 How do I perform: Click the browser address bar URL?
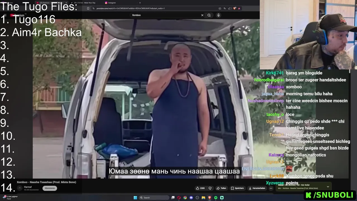(x=131, y=8)
